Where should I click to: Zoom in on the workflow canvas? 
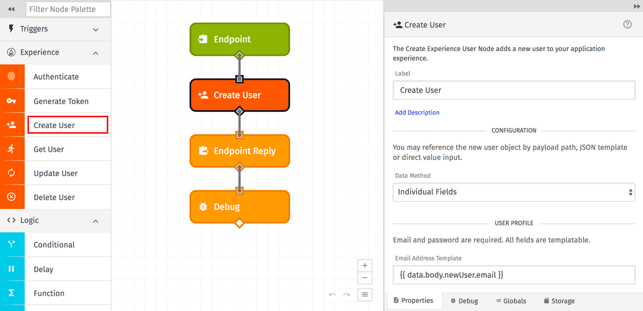(x=365, y=265)
